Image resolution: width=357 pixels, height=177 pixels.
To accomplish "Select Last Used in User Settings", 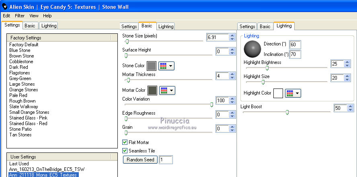I will point(19,164).
